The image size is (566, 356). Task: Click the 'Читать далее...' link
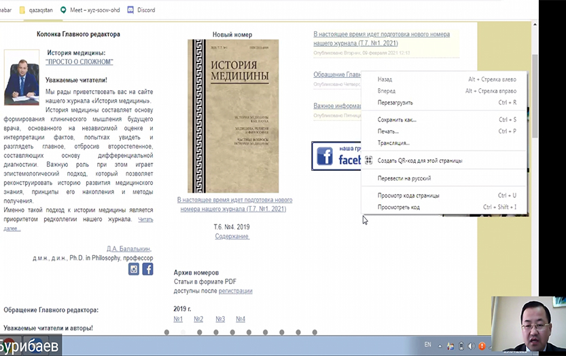click(145, 220)
